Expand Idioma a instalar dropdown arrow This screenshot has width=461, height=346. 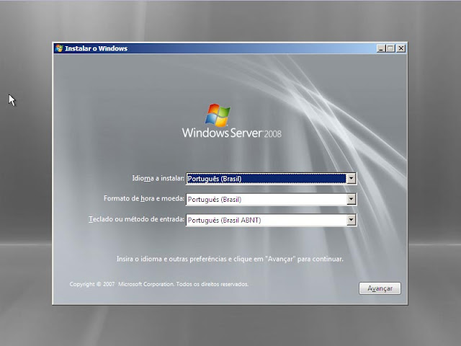point(351,179)
